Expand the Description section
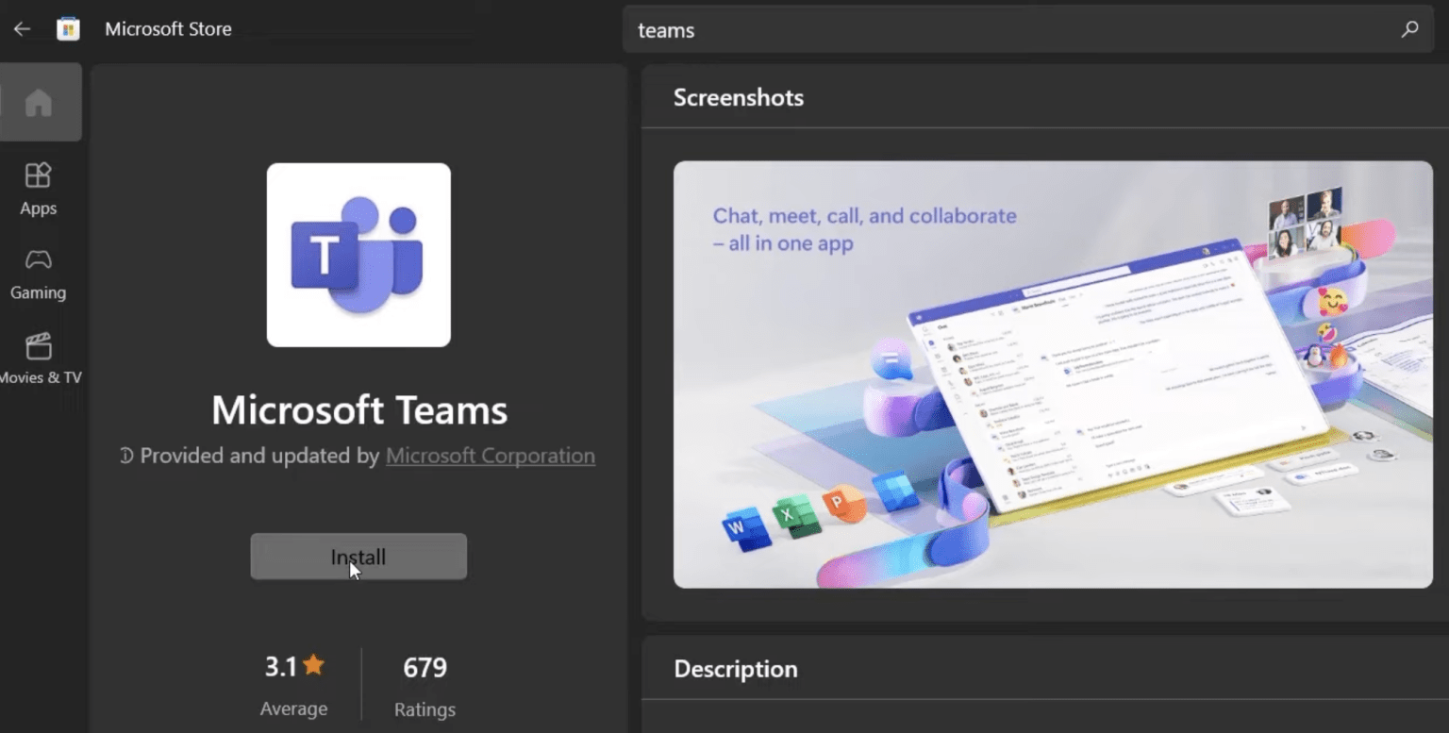Screen dimensions: 1449x733 click(736, 669)
